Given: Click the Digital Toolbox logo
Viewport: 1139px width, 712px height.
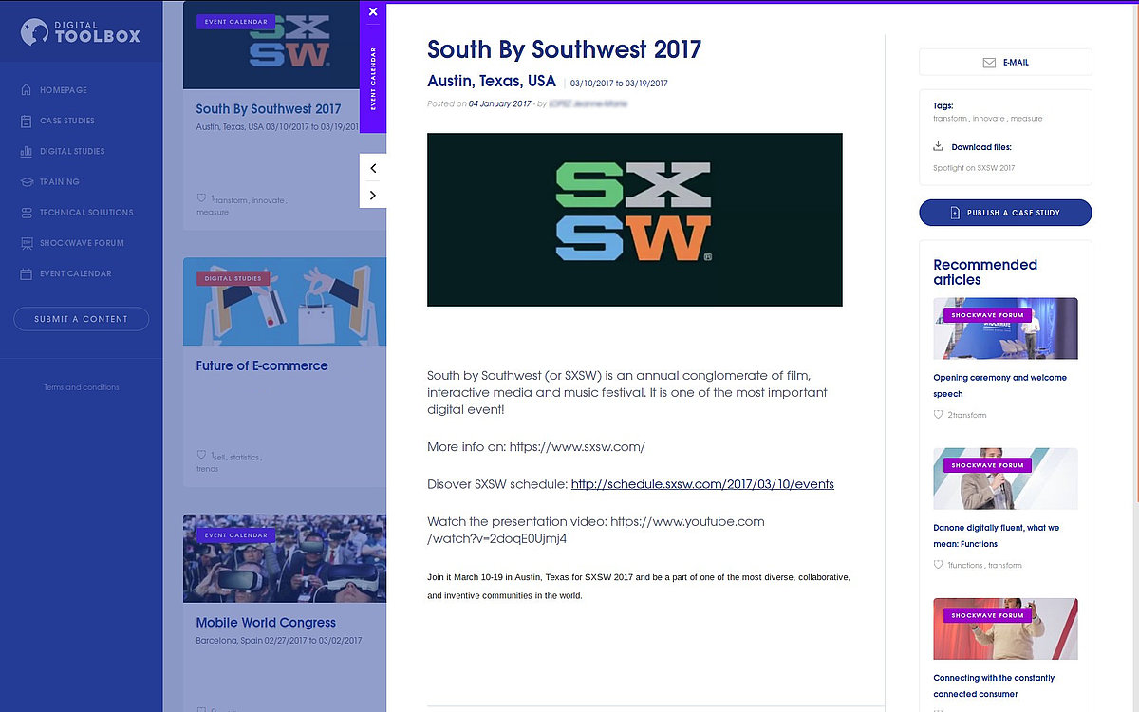Looking at the screenshot, I should (81, 32).
